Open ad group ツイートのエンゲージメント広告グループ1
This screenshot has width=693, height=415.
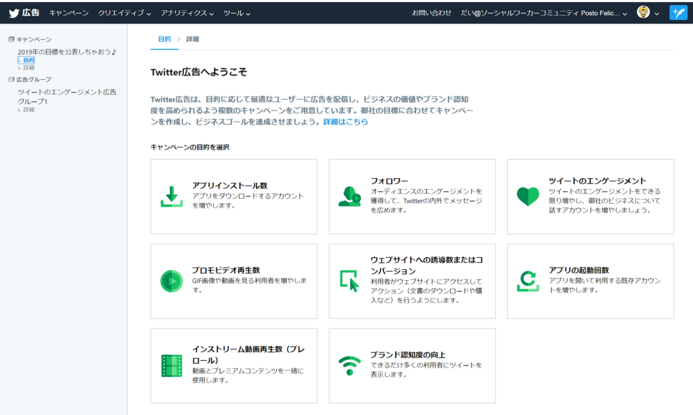pos(67,96)
